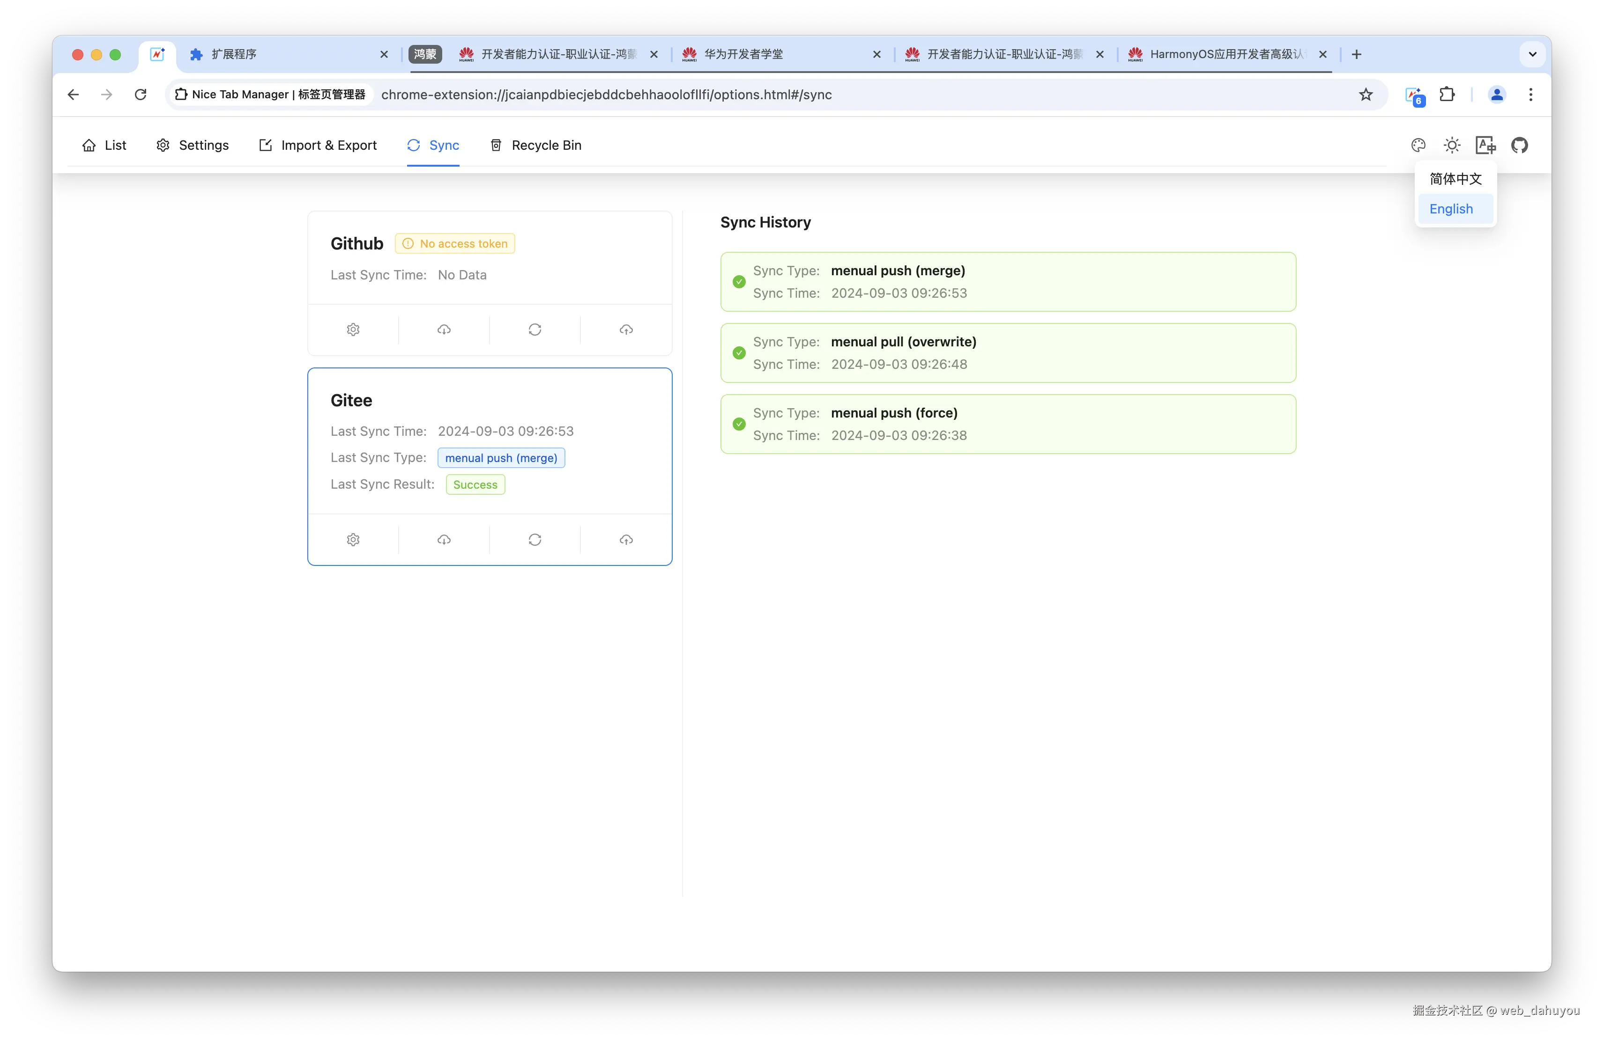Expand Chrome tab search chevron
Image resolution: width=1604 pixels, height=1041 pixels.
coord(1532,54)
